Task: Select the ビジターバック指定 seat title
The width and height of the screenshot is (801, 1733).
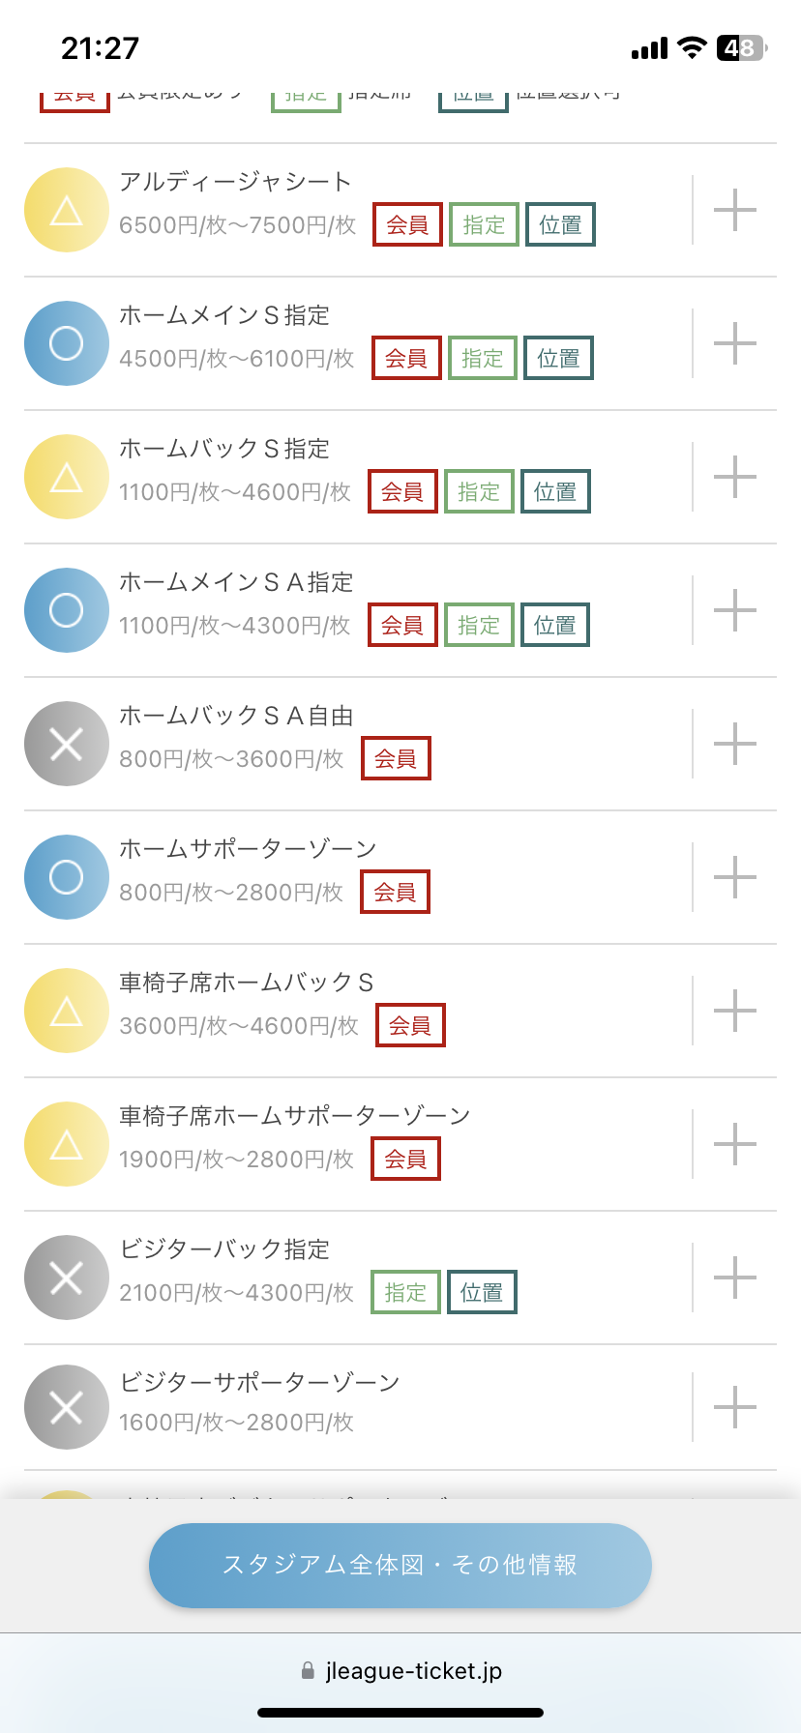Action: pyautogui.click(x=224, y=1249)
